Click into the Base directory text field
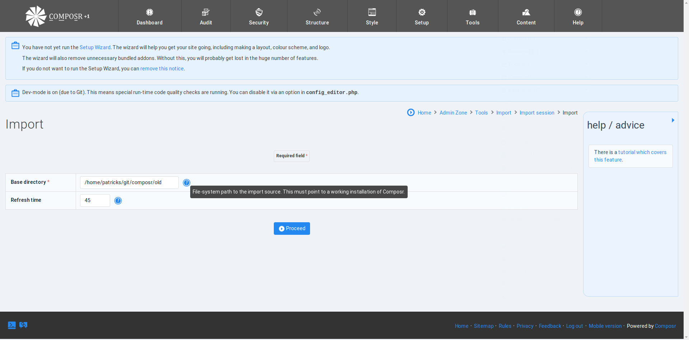The width and height of the screenshot is (689, 340). coord(129,182)
